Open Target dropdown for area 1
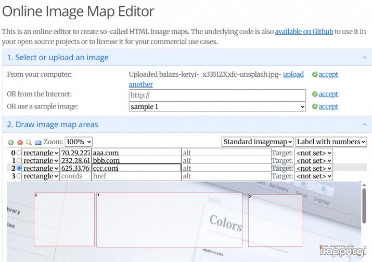The image size is (372, 262). [314, 160]
